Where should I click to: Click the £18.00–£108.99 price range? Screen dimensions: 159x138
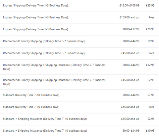(129, 5)
